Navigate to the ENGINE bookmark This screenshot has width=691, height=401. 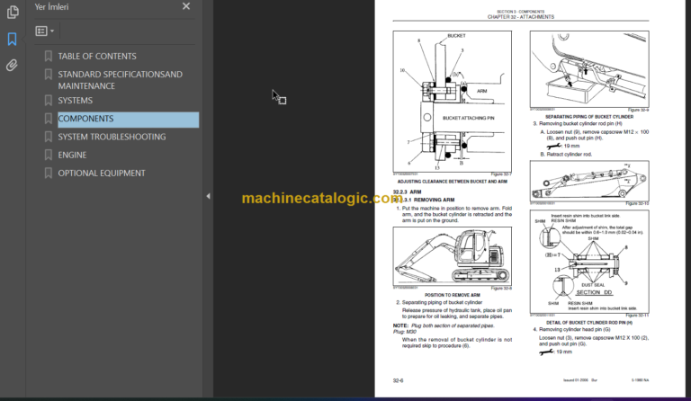click(72, 155)
